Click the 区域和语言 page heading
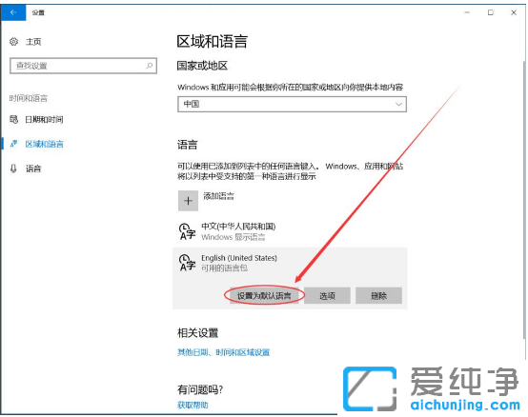 (213, 41)
